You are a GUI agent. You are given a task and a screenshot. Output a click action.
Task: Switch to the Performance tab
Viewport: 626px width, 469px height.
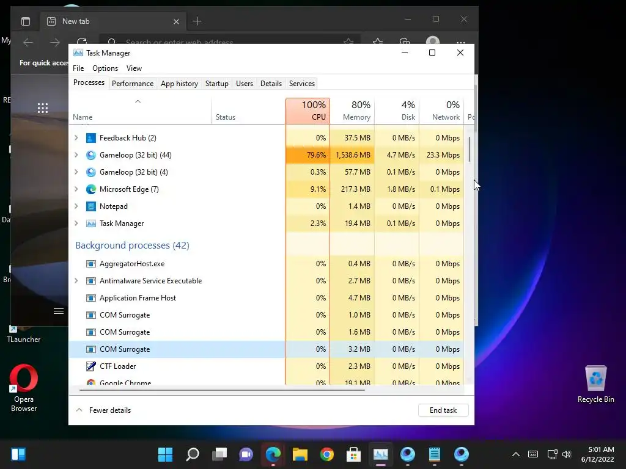pos(133,84)
